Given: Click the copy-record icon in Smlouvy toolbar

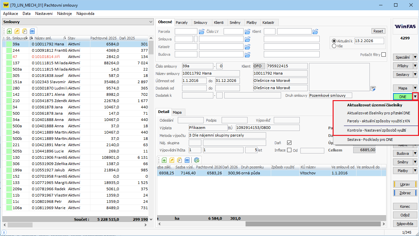Looking at the screenshot, I should 25,31.
